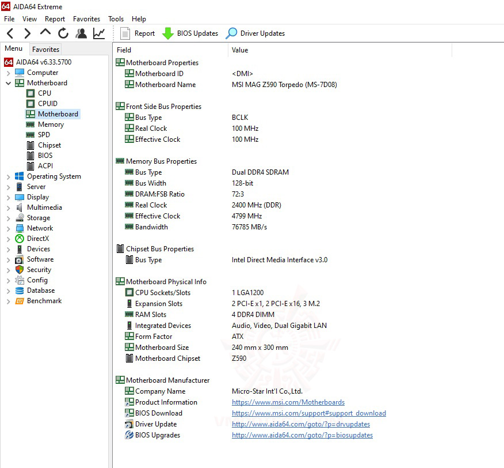Image resolution: width=504 pixels, height=468 pixels.
Task: Select the Network tree item label
Action: pyautogui.click(x=40, y=228)
